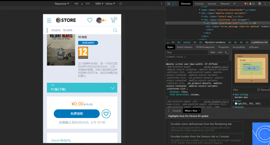Switch to the Elements tab
270x145 pixels.
tap(186, 4)
